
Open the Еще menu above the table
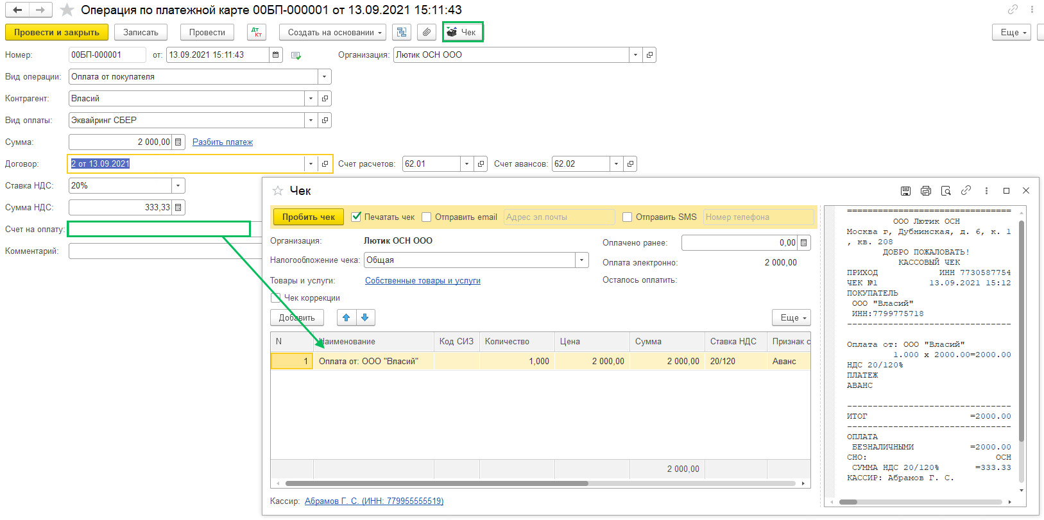[x=792, y=318]
